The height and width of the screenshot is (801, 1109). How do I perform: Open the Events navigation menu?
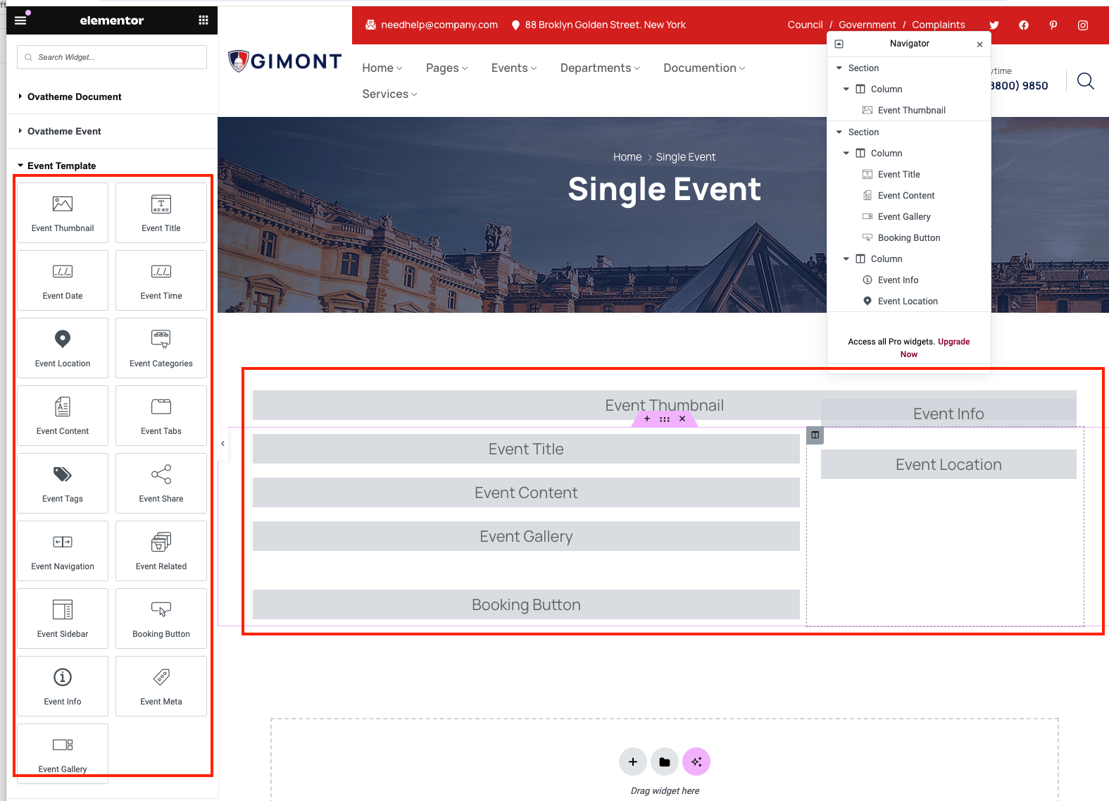pos(513,68)
